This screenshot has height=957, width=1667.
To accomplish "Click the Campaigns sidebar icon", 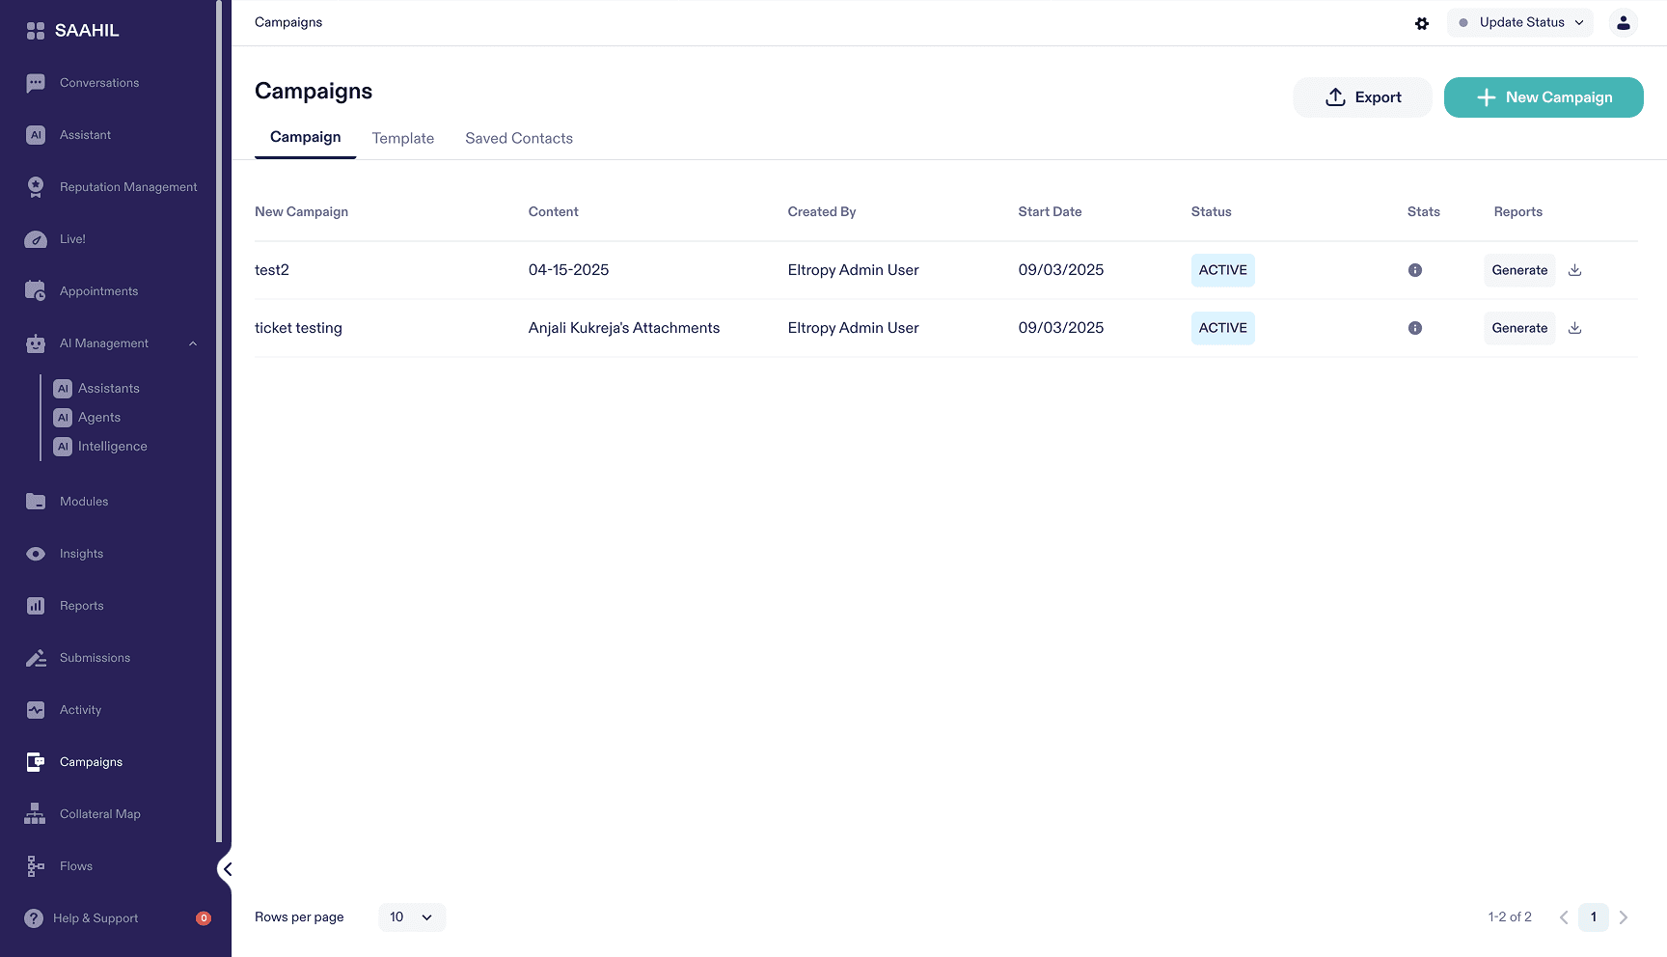I will point(36,762).
